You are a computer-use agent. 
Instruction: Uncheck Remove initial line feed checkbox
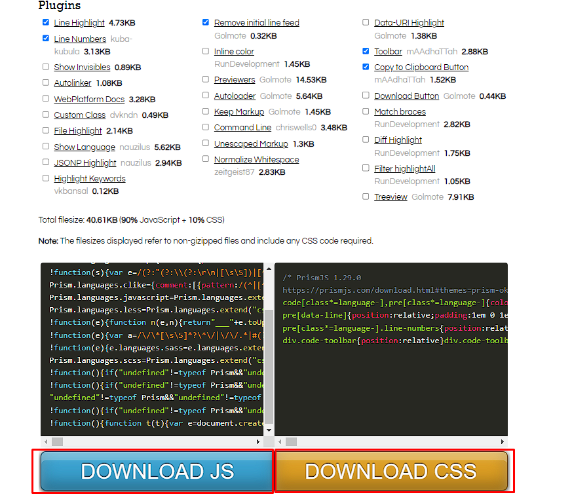coord(206,22)
